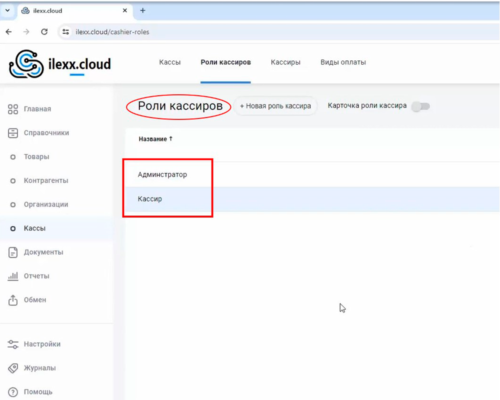
Task: Reload the page in browser
Action: (44, 32)
